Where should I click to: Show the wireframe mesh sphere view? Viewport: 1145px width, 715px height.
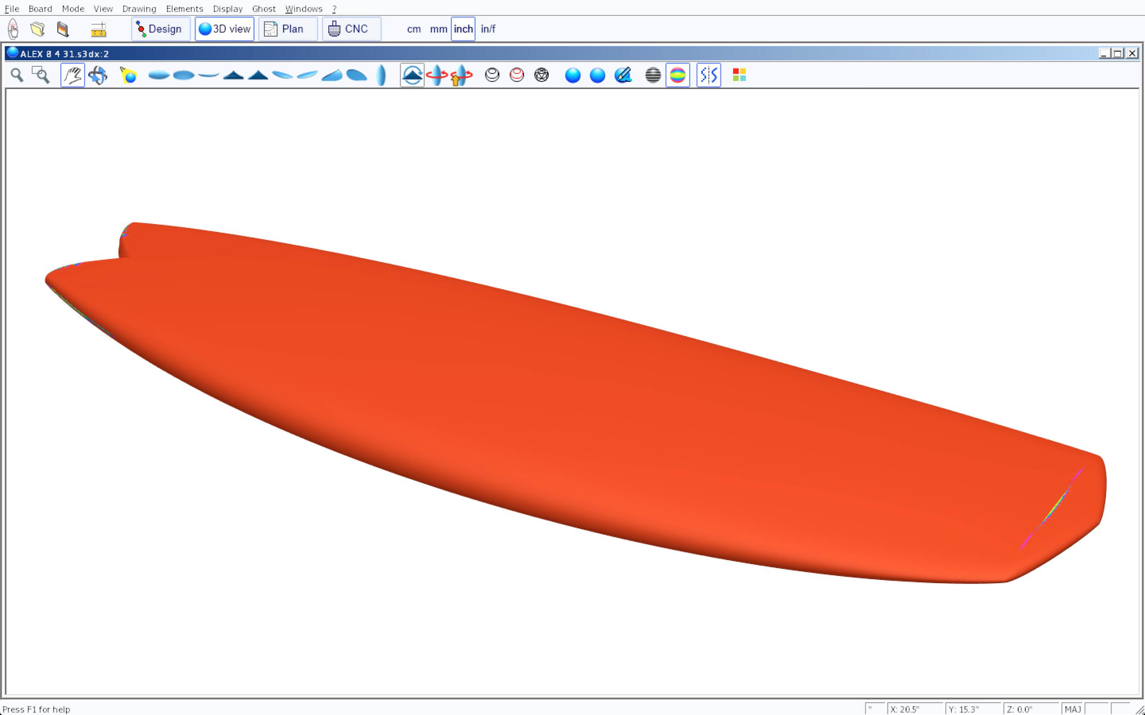point(541,75)
